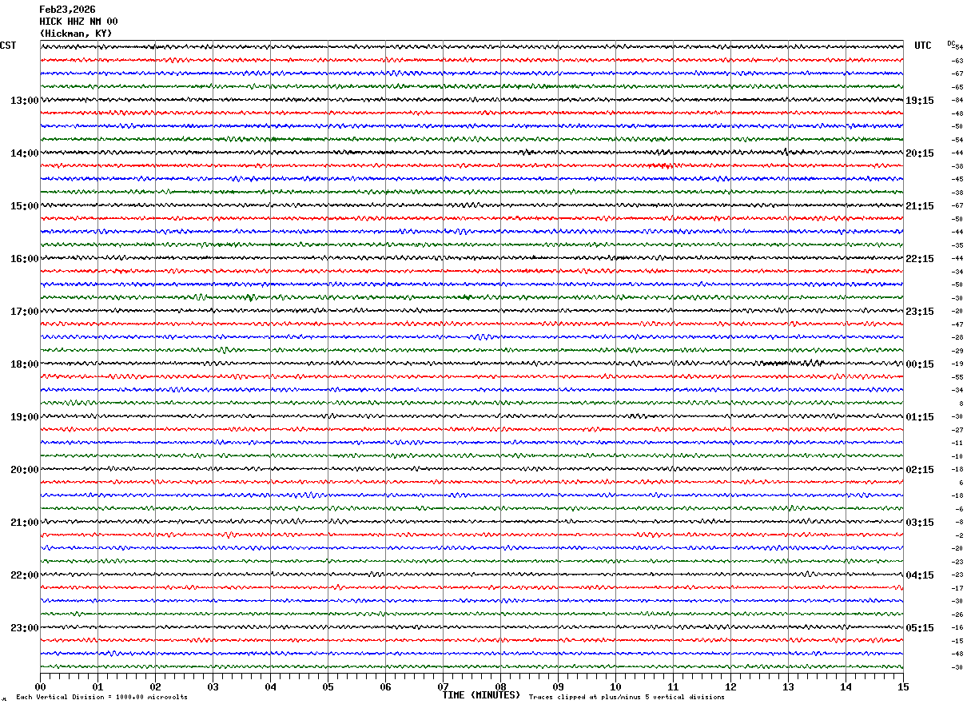Click the DC offset value -2

[x=958, y=535]
